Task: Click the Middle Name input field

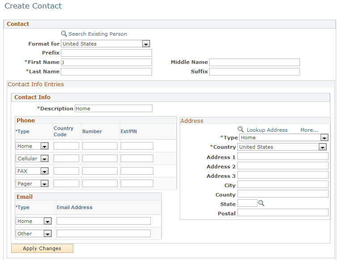Action: tap(254, 62)
